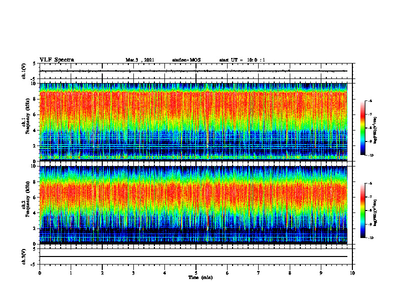Click the time axis tick label "7"
This screenshot has width=397, height=306.
pyautogui.click(x=259, y=273)
